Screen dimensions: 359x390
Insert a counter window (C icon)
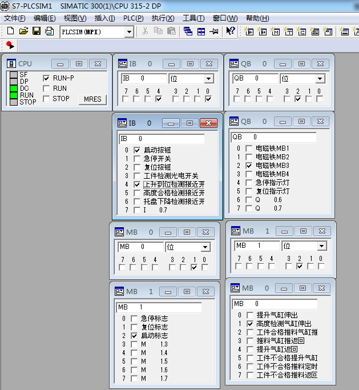click(x=301, y=31)
